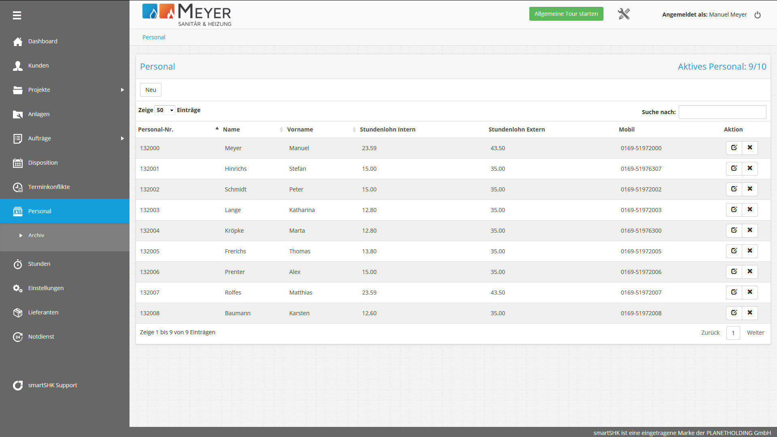Click the smartSHK Support icon
The height and width of the screenshot is (437, 777).
(17, 385)
